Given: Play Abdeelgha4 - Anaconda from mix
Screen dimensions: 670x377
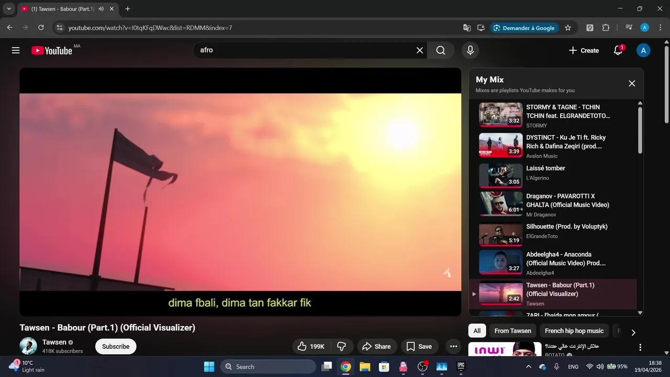Looking at the screenshot, I should coord(552,263).
